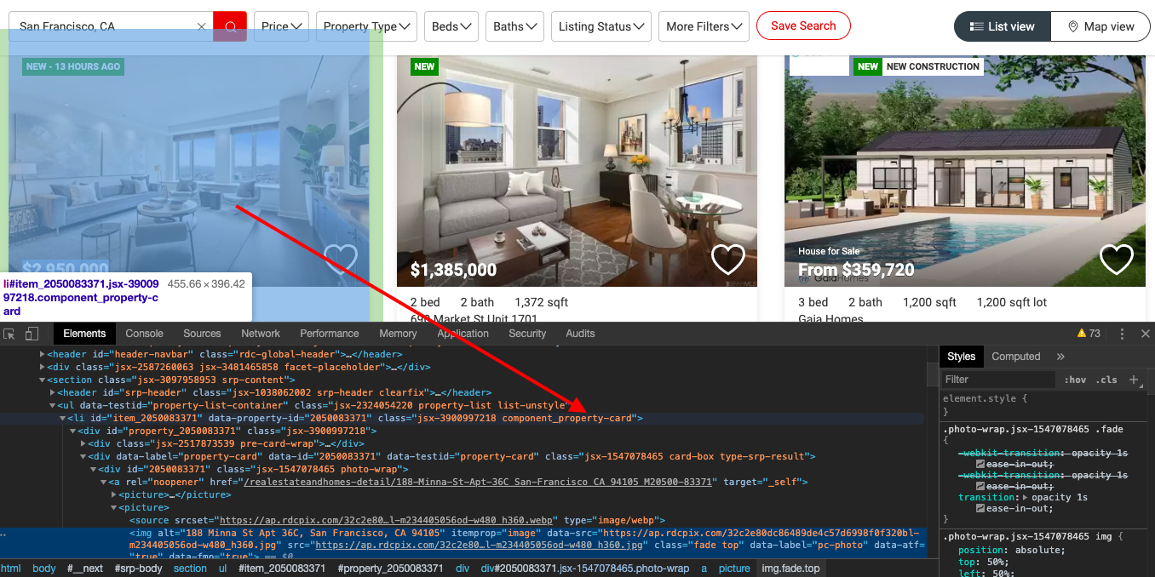Clear the San Francisco search text

click(x=202, y=26)
